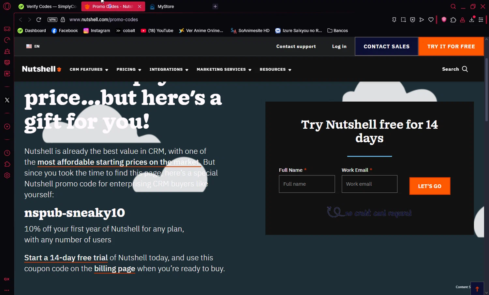Open the billing page link
The width and height of the screenshot is (489, 295).
tap(114, 269)
